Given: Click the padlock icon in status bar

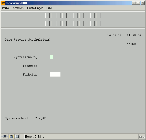Looking at the screenshot, I should [x=11, y=136].
